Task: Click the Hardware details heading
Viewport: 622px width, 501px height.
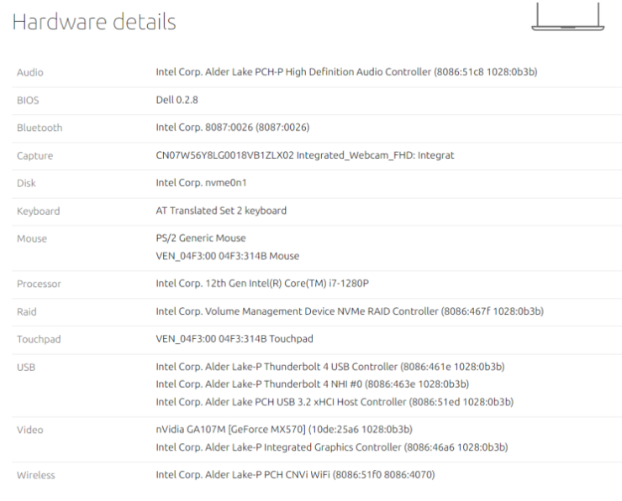Action: (x=94, y=23)
